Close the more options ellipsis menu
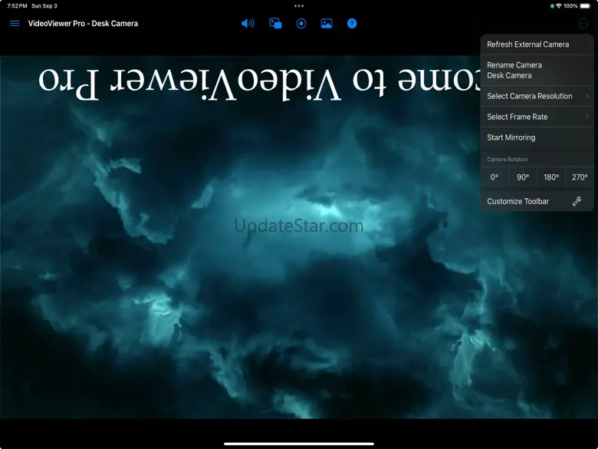The height and width of the screenshot is (449, 598). click(x=583, y=24)
